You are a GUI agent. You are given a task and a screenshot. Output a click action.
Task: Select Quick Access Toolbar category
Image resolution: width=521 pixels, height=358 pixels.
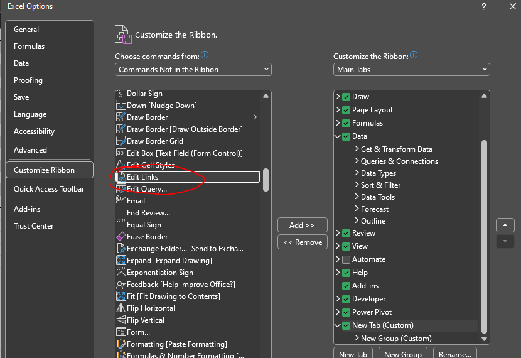tap(50, 189)
